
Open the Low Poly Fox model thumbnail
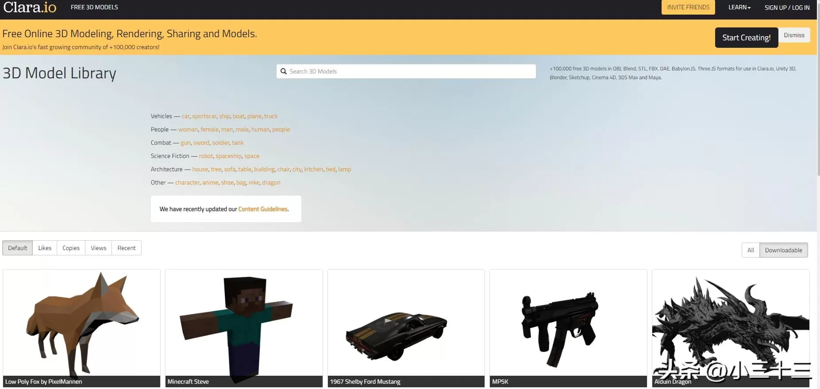pyautogui.click(x=81, y=324)
